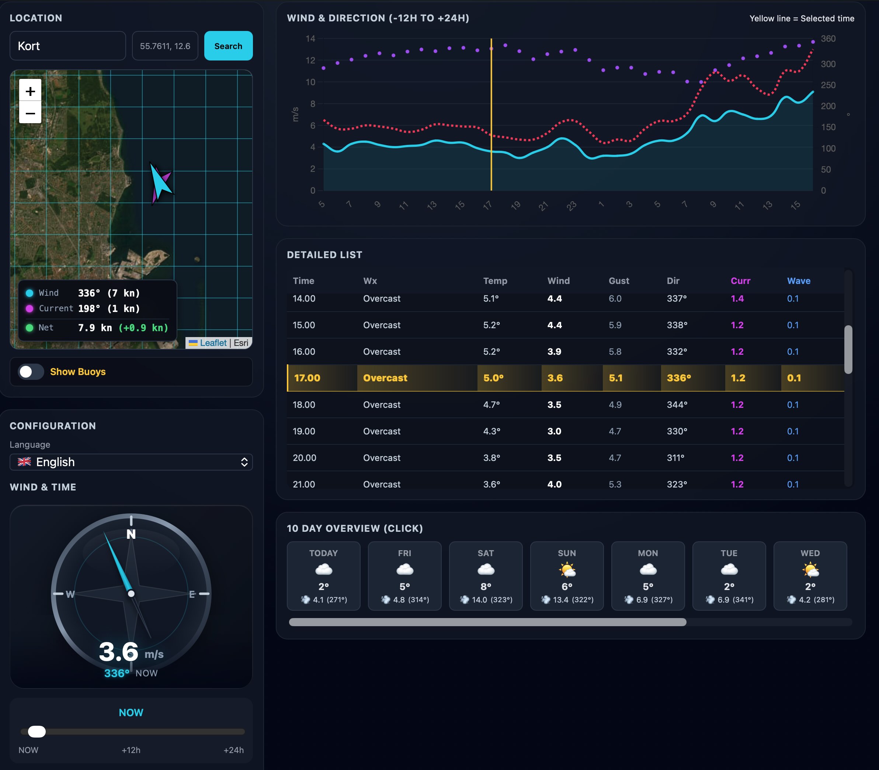Switch to the FRI forecast card
This screenshot has width=879, height=770.
coord(404,576)
